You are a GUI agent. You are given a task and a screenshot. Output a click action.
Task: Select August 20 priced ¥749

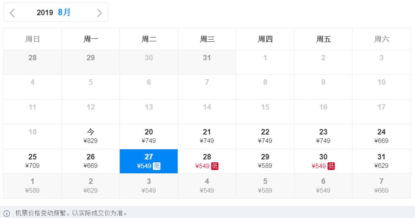coord(148,136)
